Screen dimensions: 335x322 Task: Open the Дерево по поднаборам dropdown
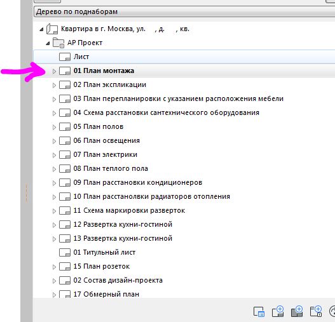click(x=184, y=11)
